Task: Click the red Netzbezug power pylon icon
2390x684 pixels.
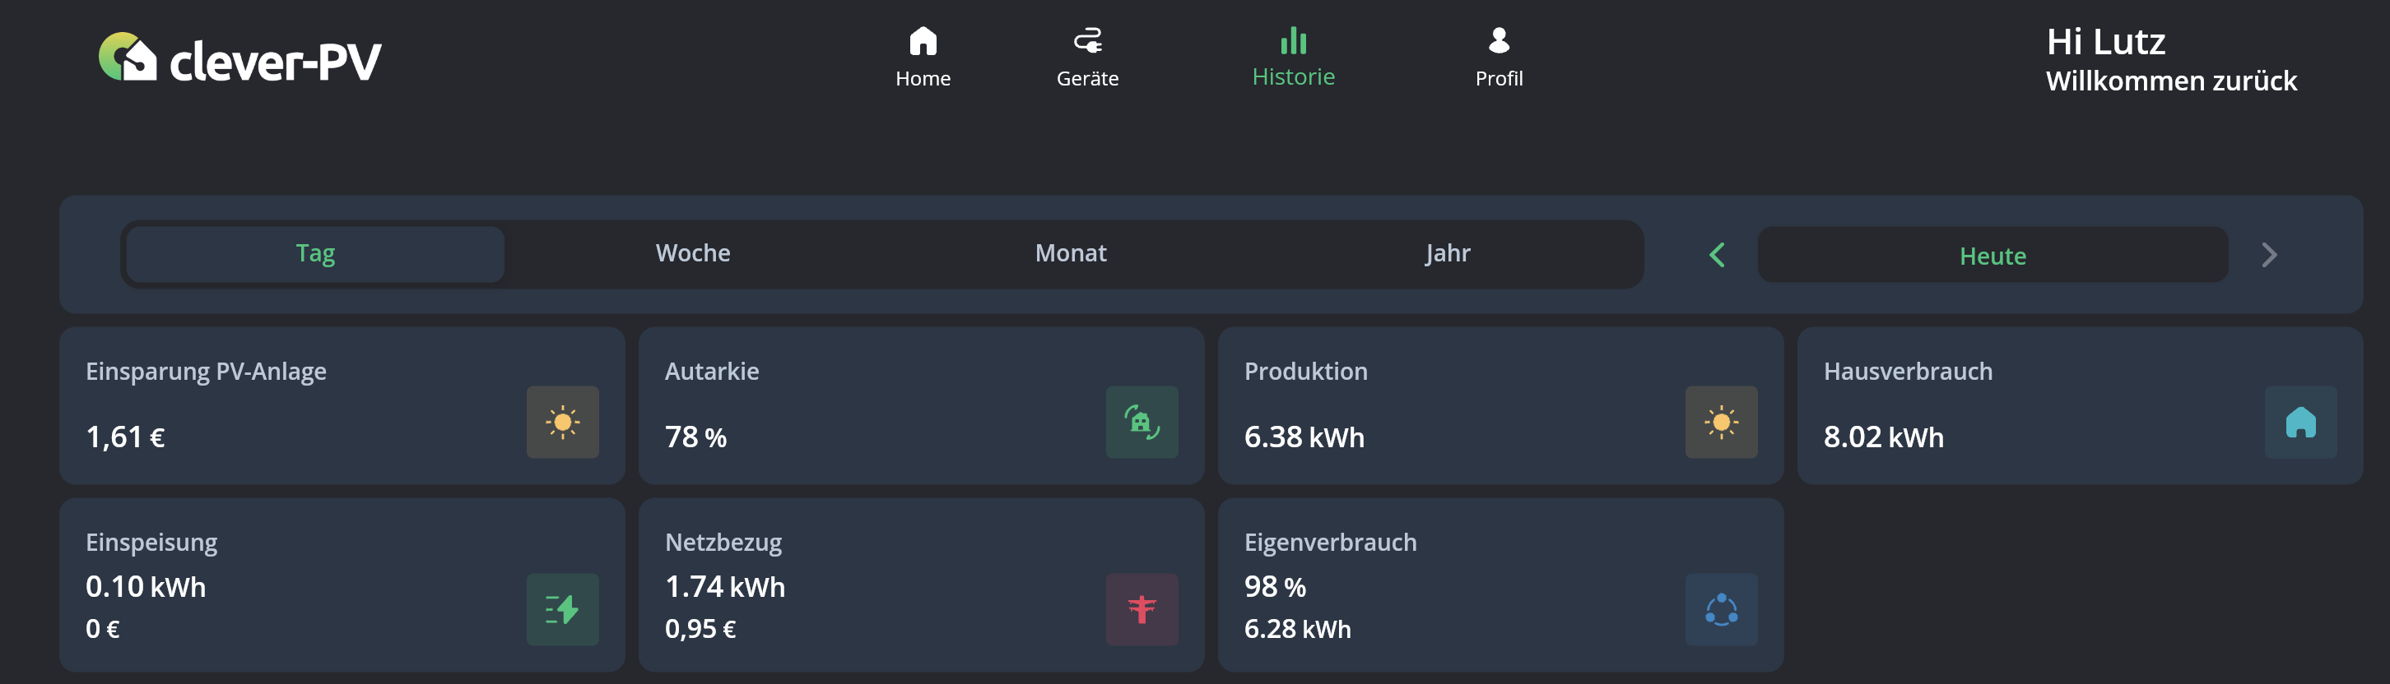Action: click(1142, 610)
